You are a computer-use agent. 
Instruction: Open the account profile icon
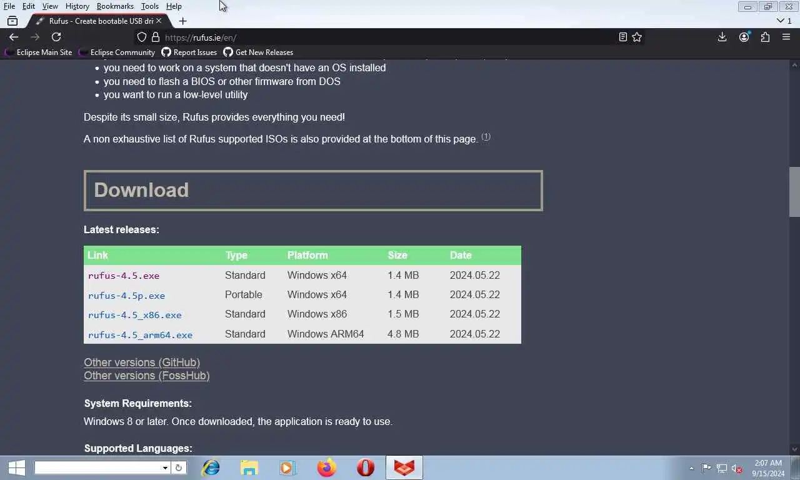tap(744, 37)
